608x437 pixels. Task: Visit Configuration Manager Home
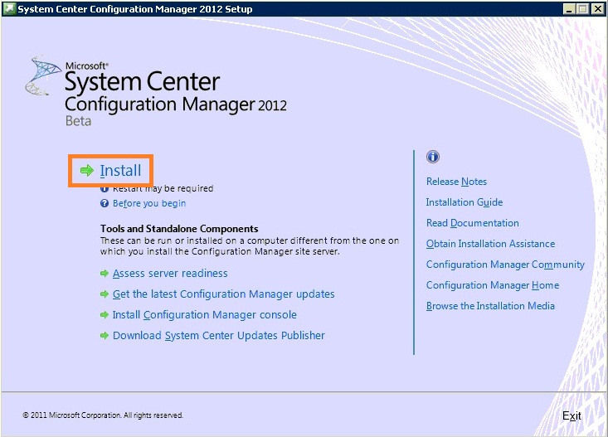coord(493,285)
